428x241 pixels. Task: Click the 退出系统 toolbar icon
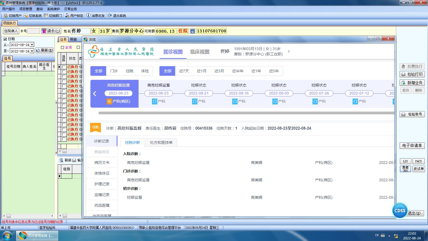[x=117, y=16]
